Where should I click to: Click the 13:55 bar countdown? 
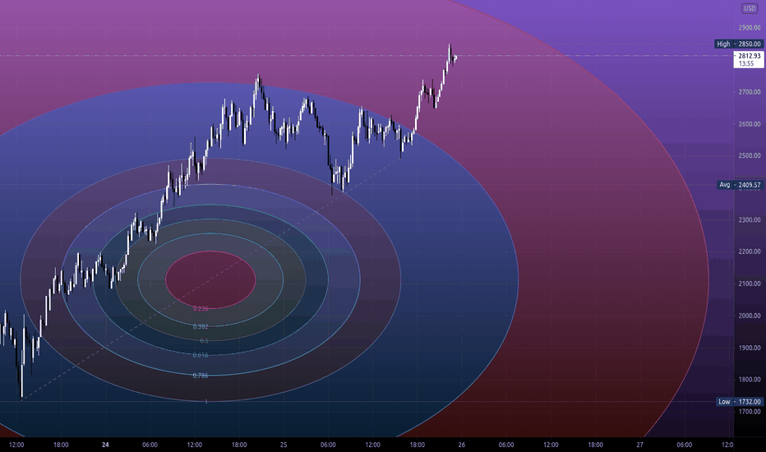tap(746, 63)
